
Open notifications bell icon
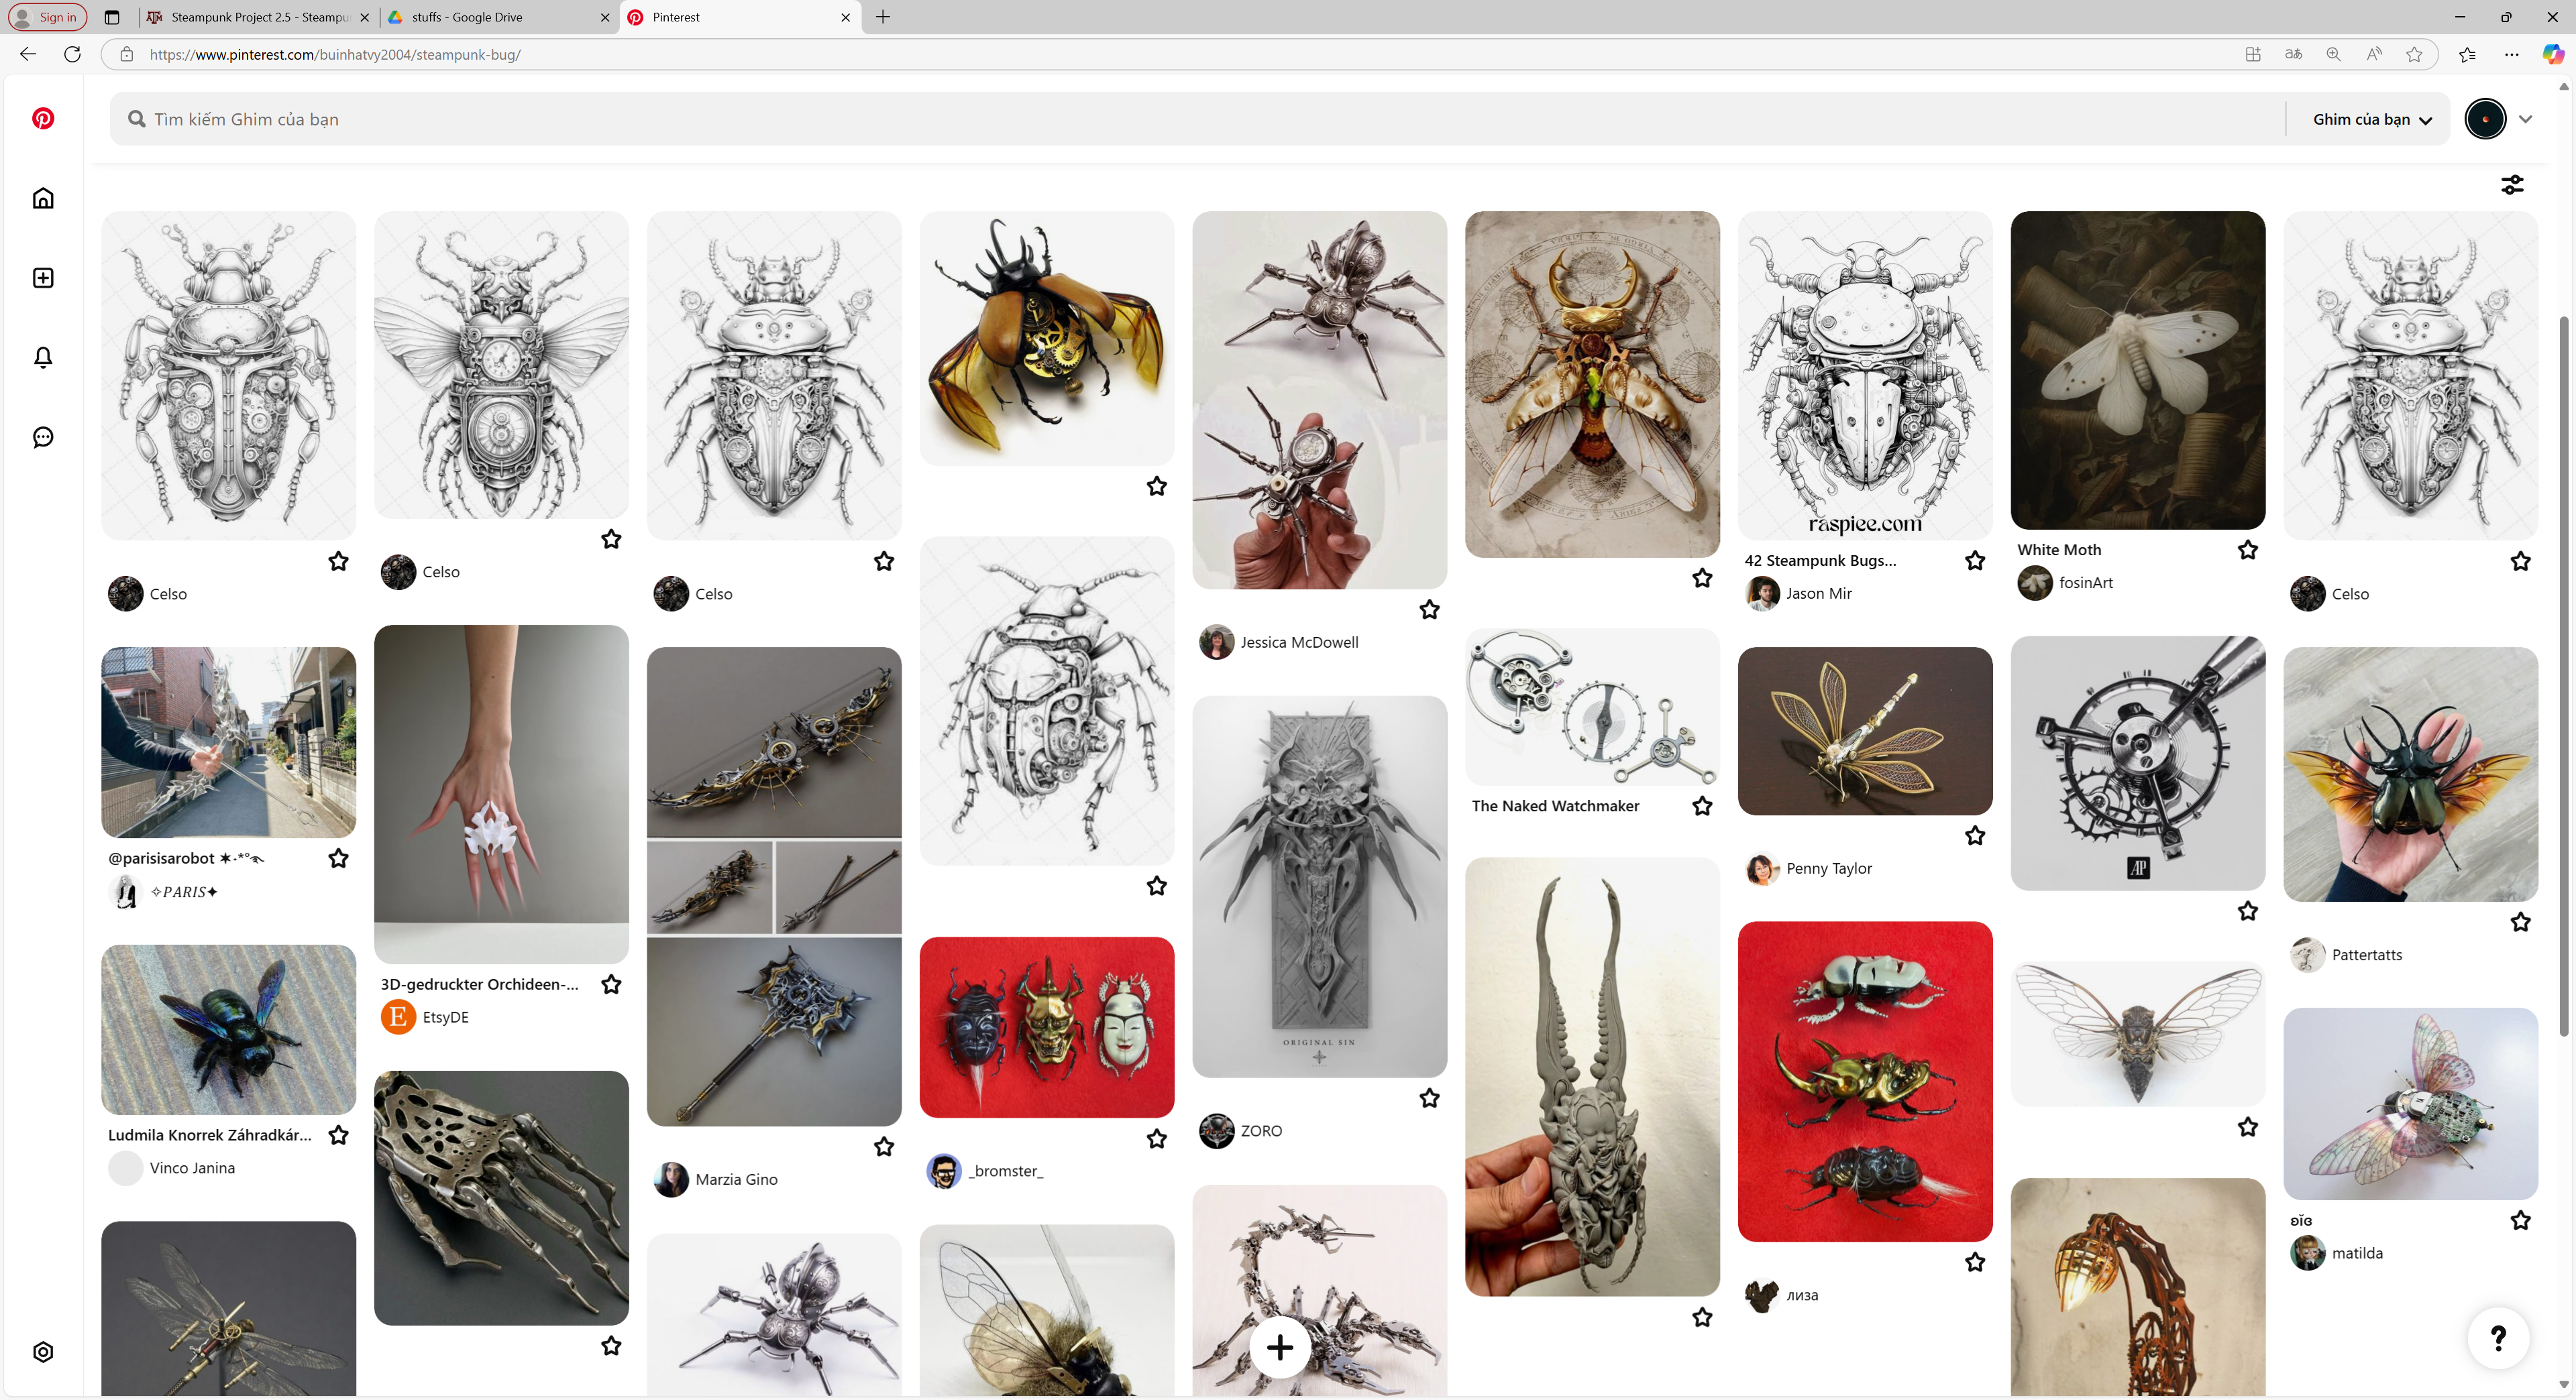[x=43, y=358]
